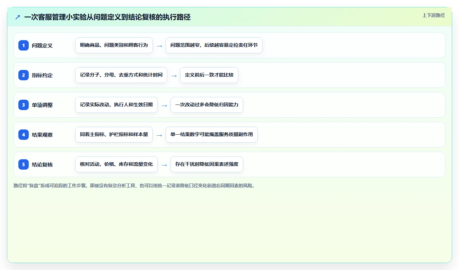Click the 定义前后一致才能比较 box
The width and height of the screenshot is (459, 270).
tap(209, 75)
